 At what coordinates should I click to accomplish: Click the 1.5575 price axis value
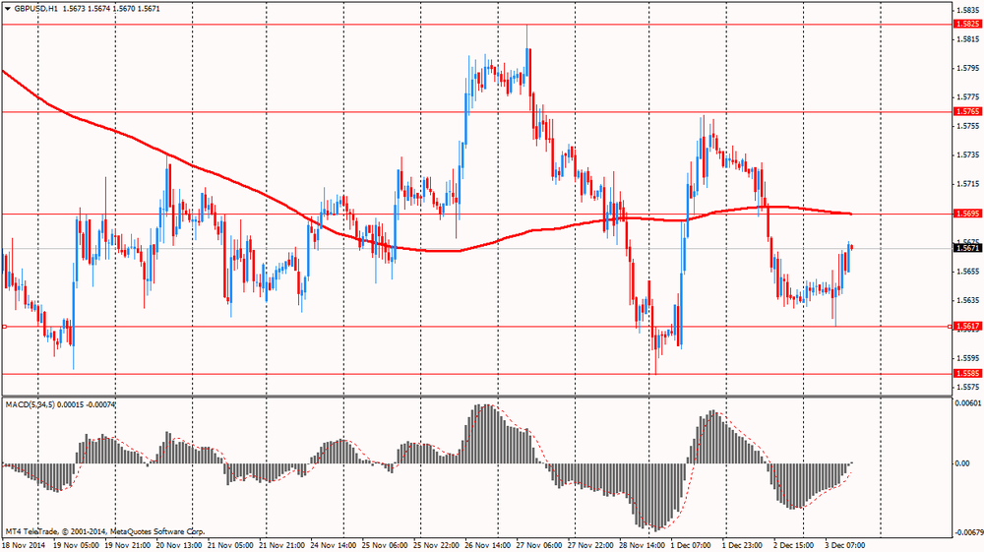pos(968,387)
